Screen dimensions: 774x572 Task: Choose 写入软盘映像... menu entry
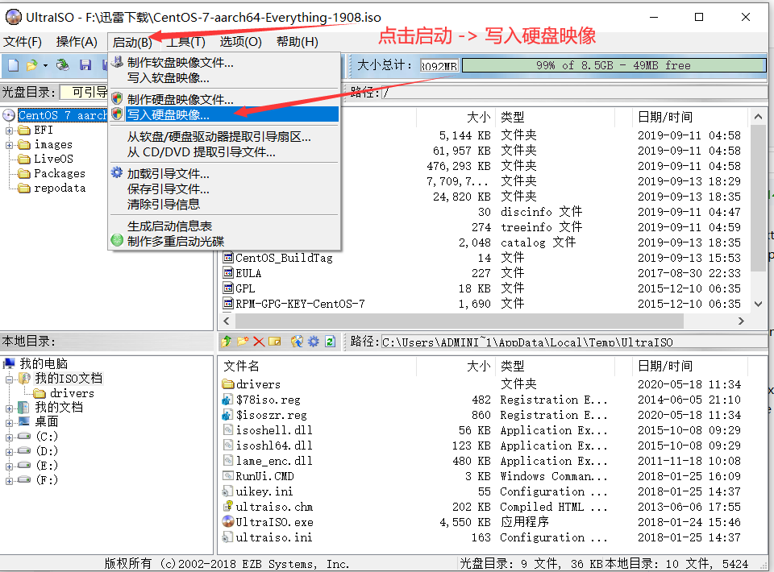pos(225,78)
